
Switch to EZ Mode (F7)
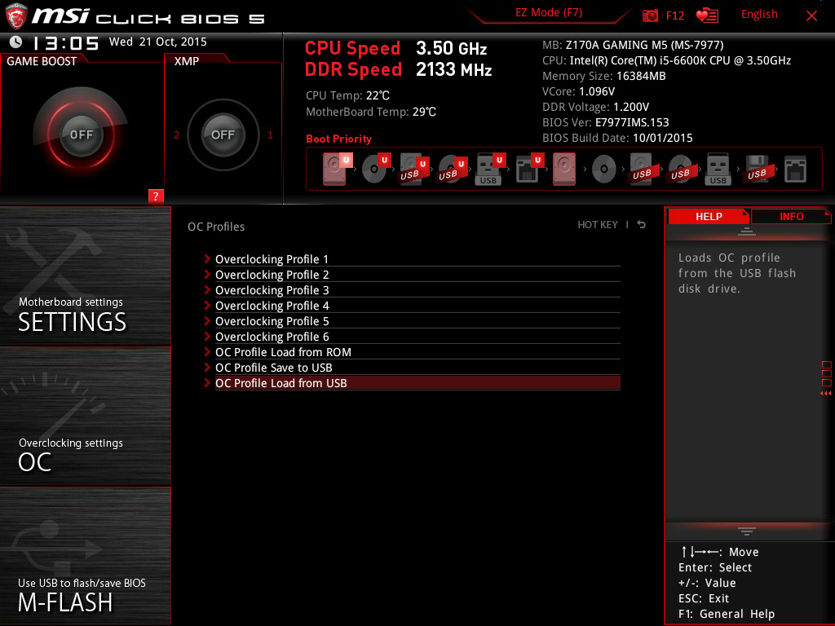click(x=549, y=13)
